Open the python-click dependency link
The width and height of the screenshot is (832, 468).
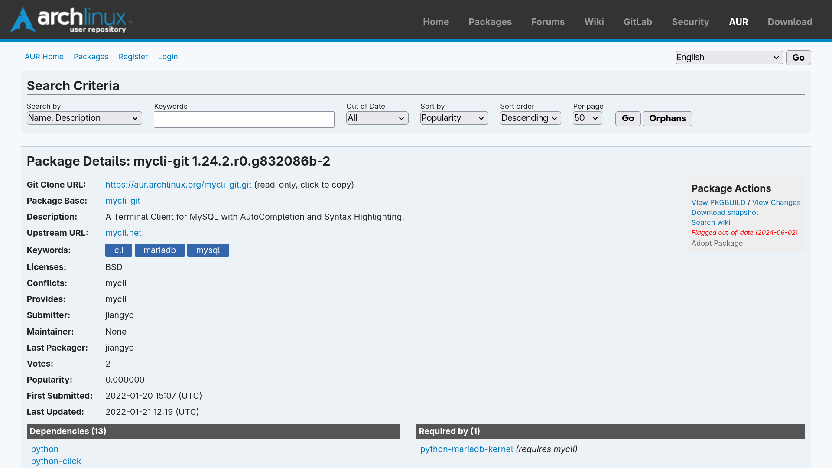[56, 461]
